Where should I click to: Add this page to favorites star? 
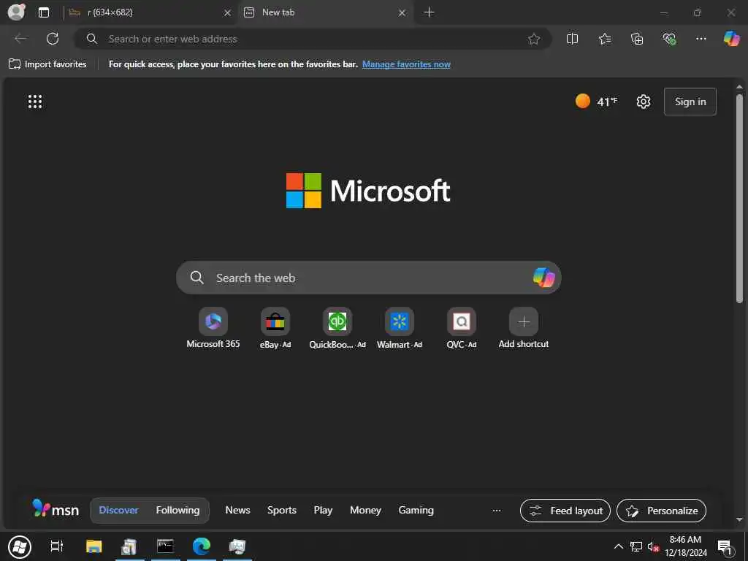click(x=534, y=39)
